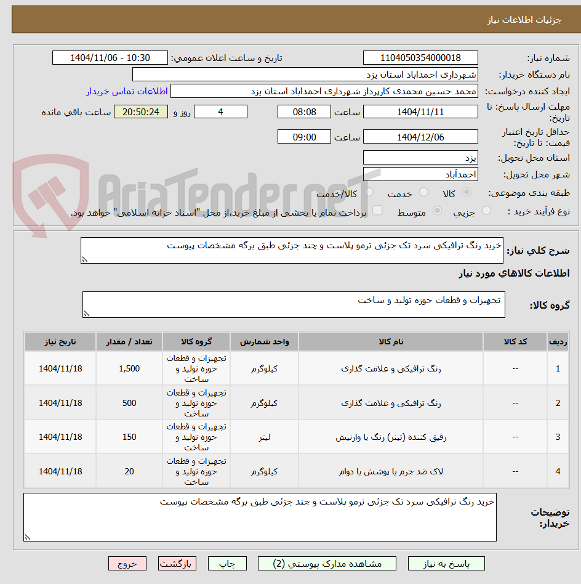The image size is (581, 584).
Task: Choose the جزیی purchase process option
Action: point(486,211)
